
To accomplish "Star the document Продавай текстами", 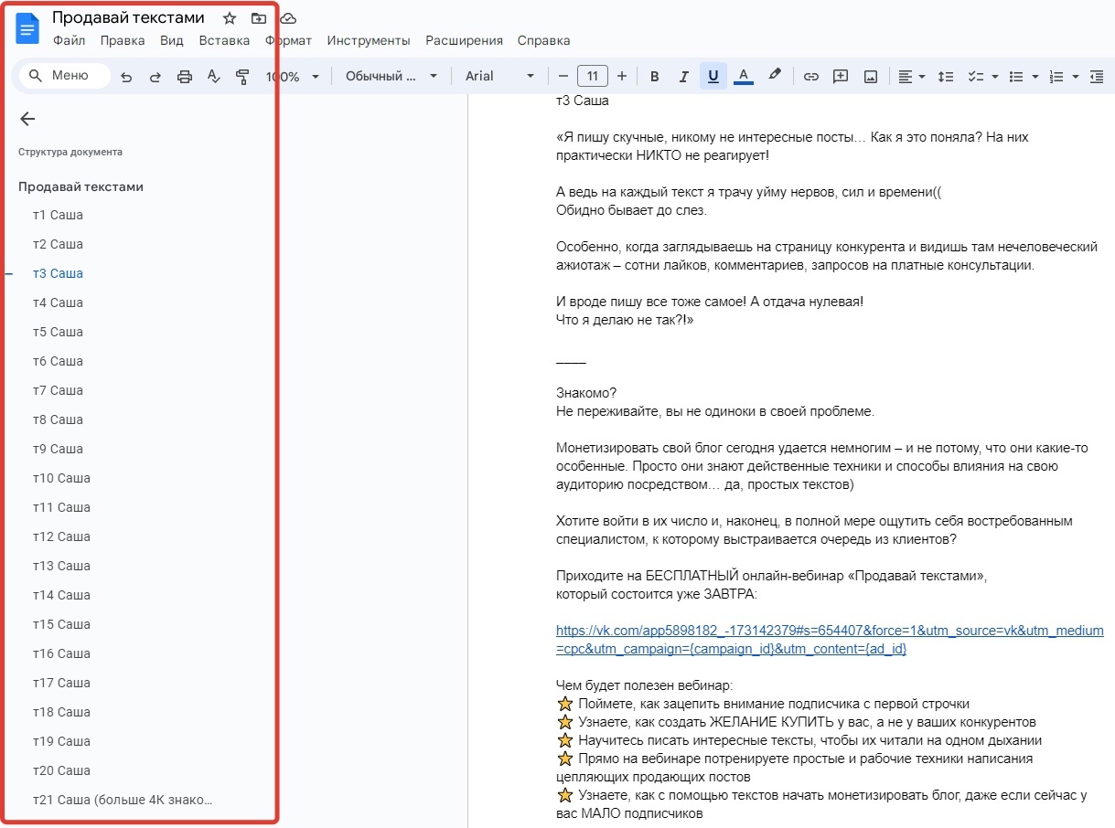I will (230, 18).
